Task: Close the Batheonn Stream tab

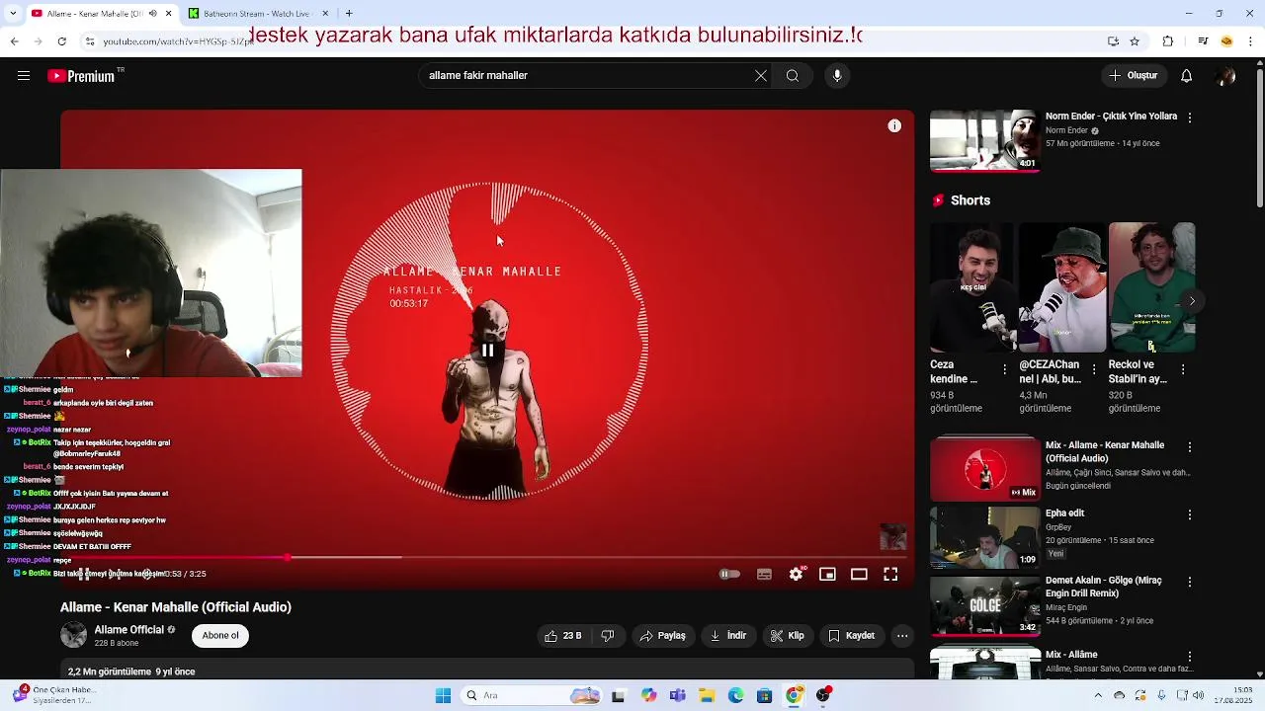Action: click(325, 14)
